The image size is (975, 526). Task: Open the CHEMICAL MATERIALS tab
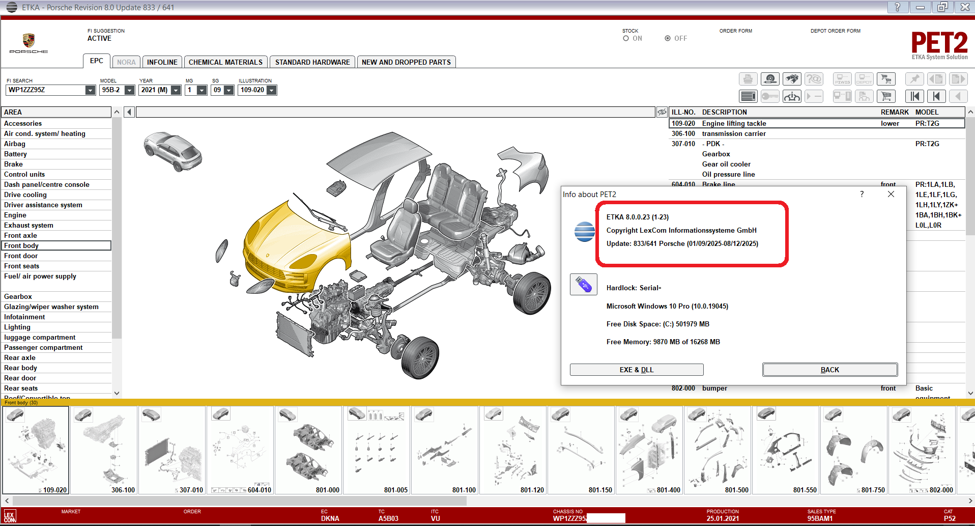coord(225,62)
